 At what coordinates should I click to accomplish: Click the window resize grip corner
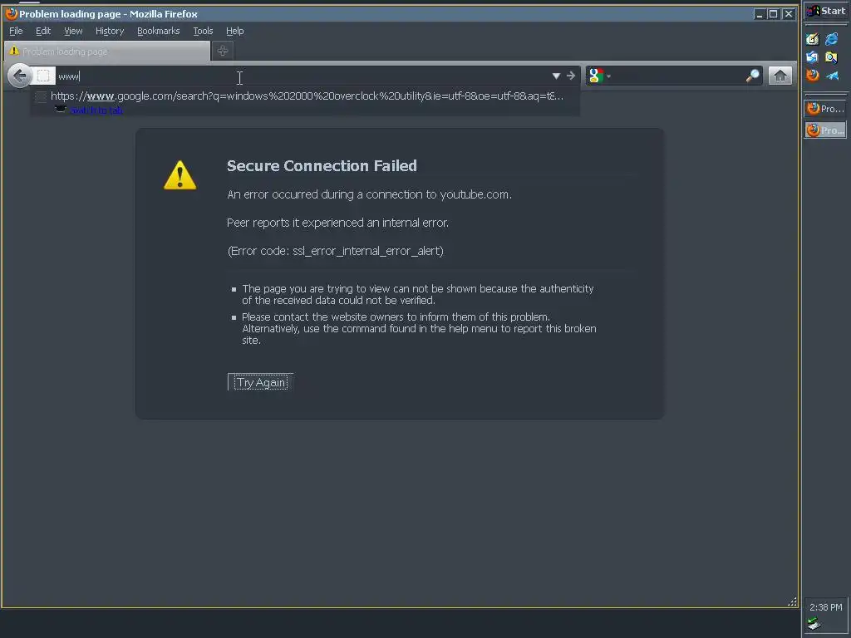click(792, 601)
